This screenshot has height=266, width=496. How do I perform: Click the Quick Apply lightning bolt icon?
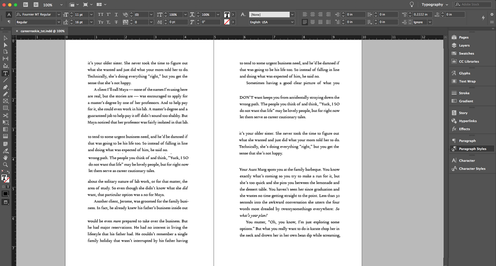[484, 18]
